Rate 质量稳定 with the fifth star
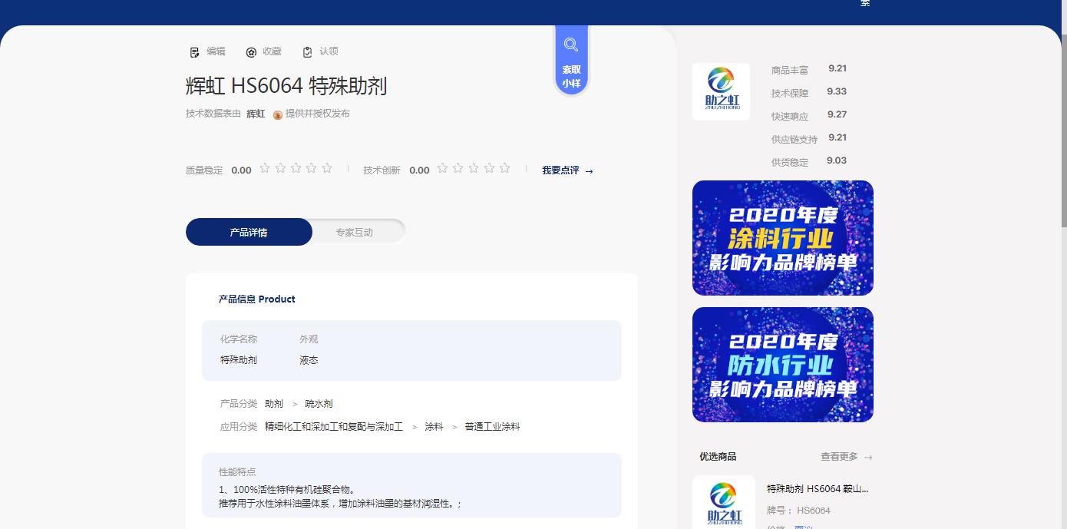The height and width of the screenshot is (529, 1067). click(x=327, y=168)
